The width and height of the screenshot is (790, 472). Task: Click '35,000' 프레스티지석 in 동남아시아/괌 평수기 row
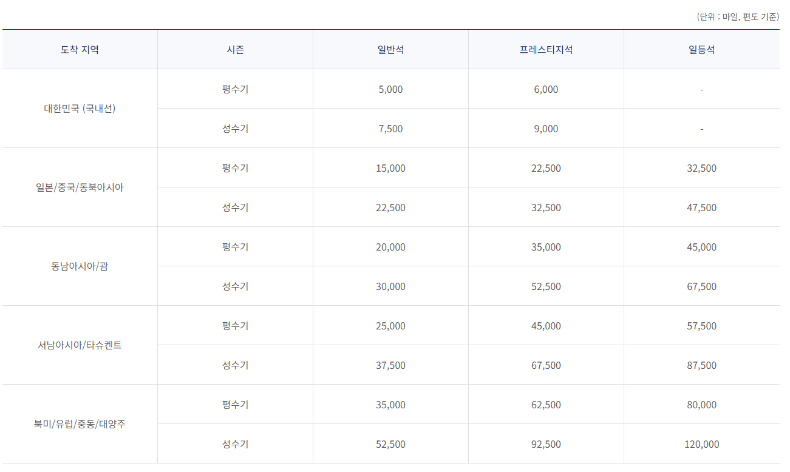pos(546,247)
